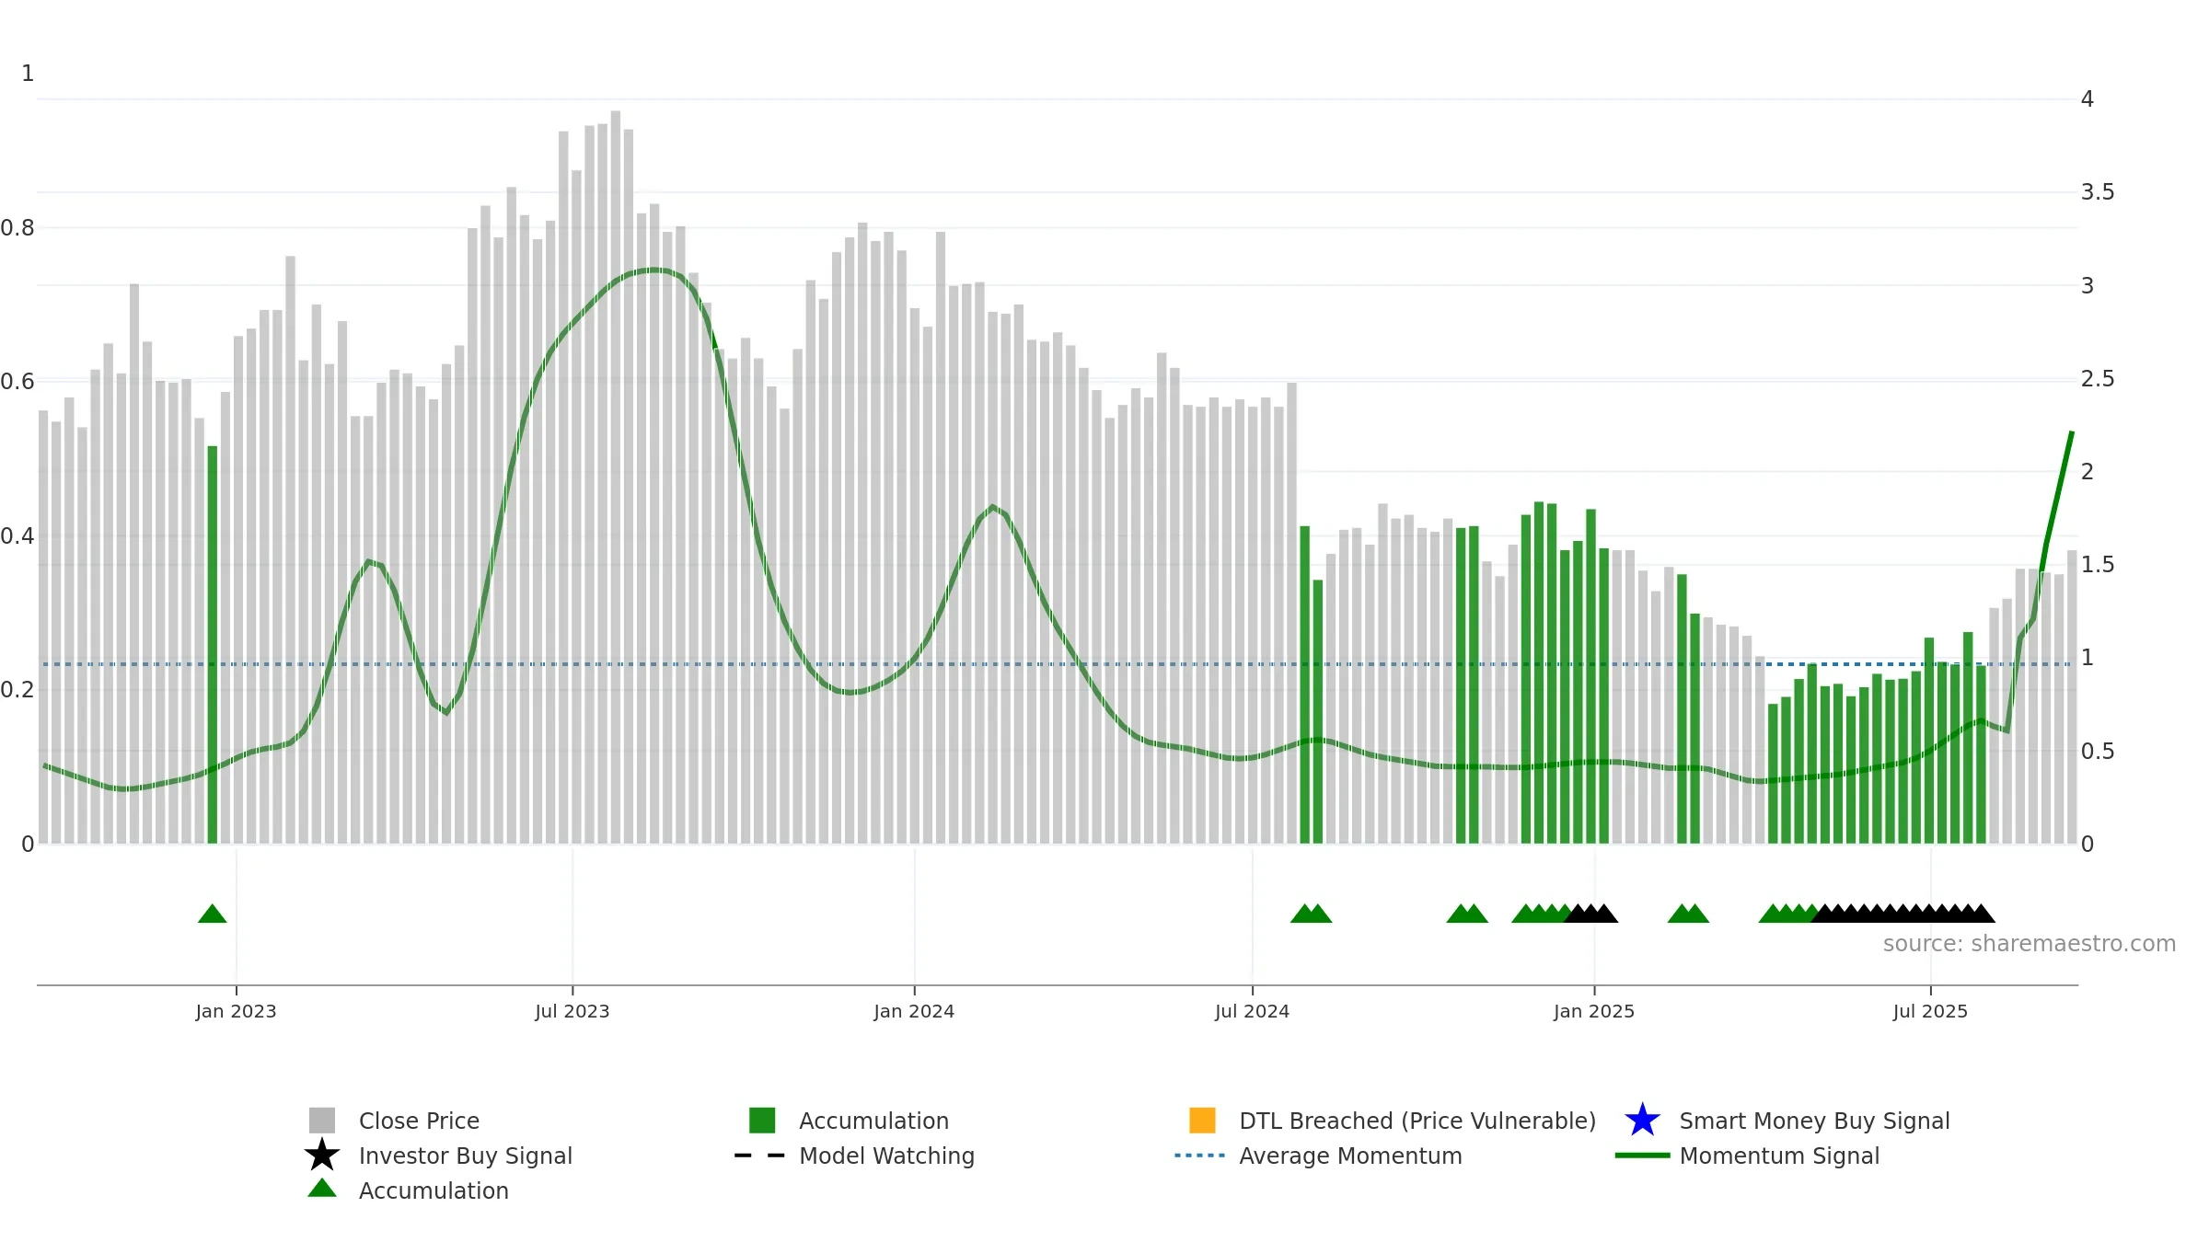Click the green Accumulation square legend icon
Screen dimensions: 2209x1242
click(x=762, y=1120)
